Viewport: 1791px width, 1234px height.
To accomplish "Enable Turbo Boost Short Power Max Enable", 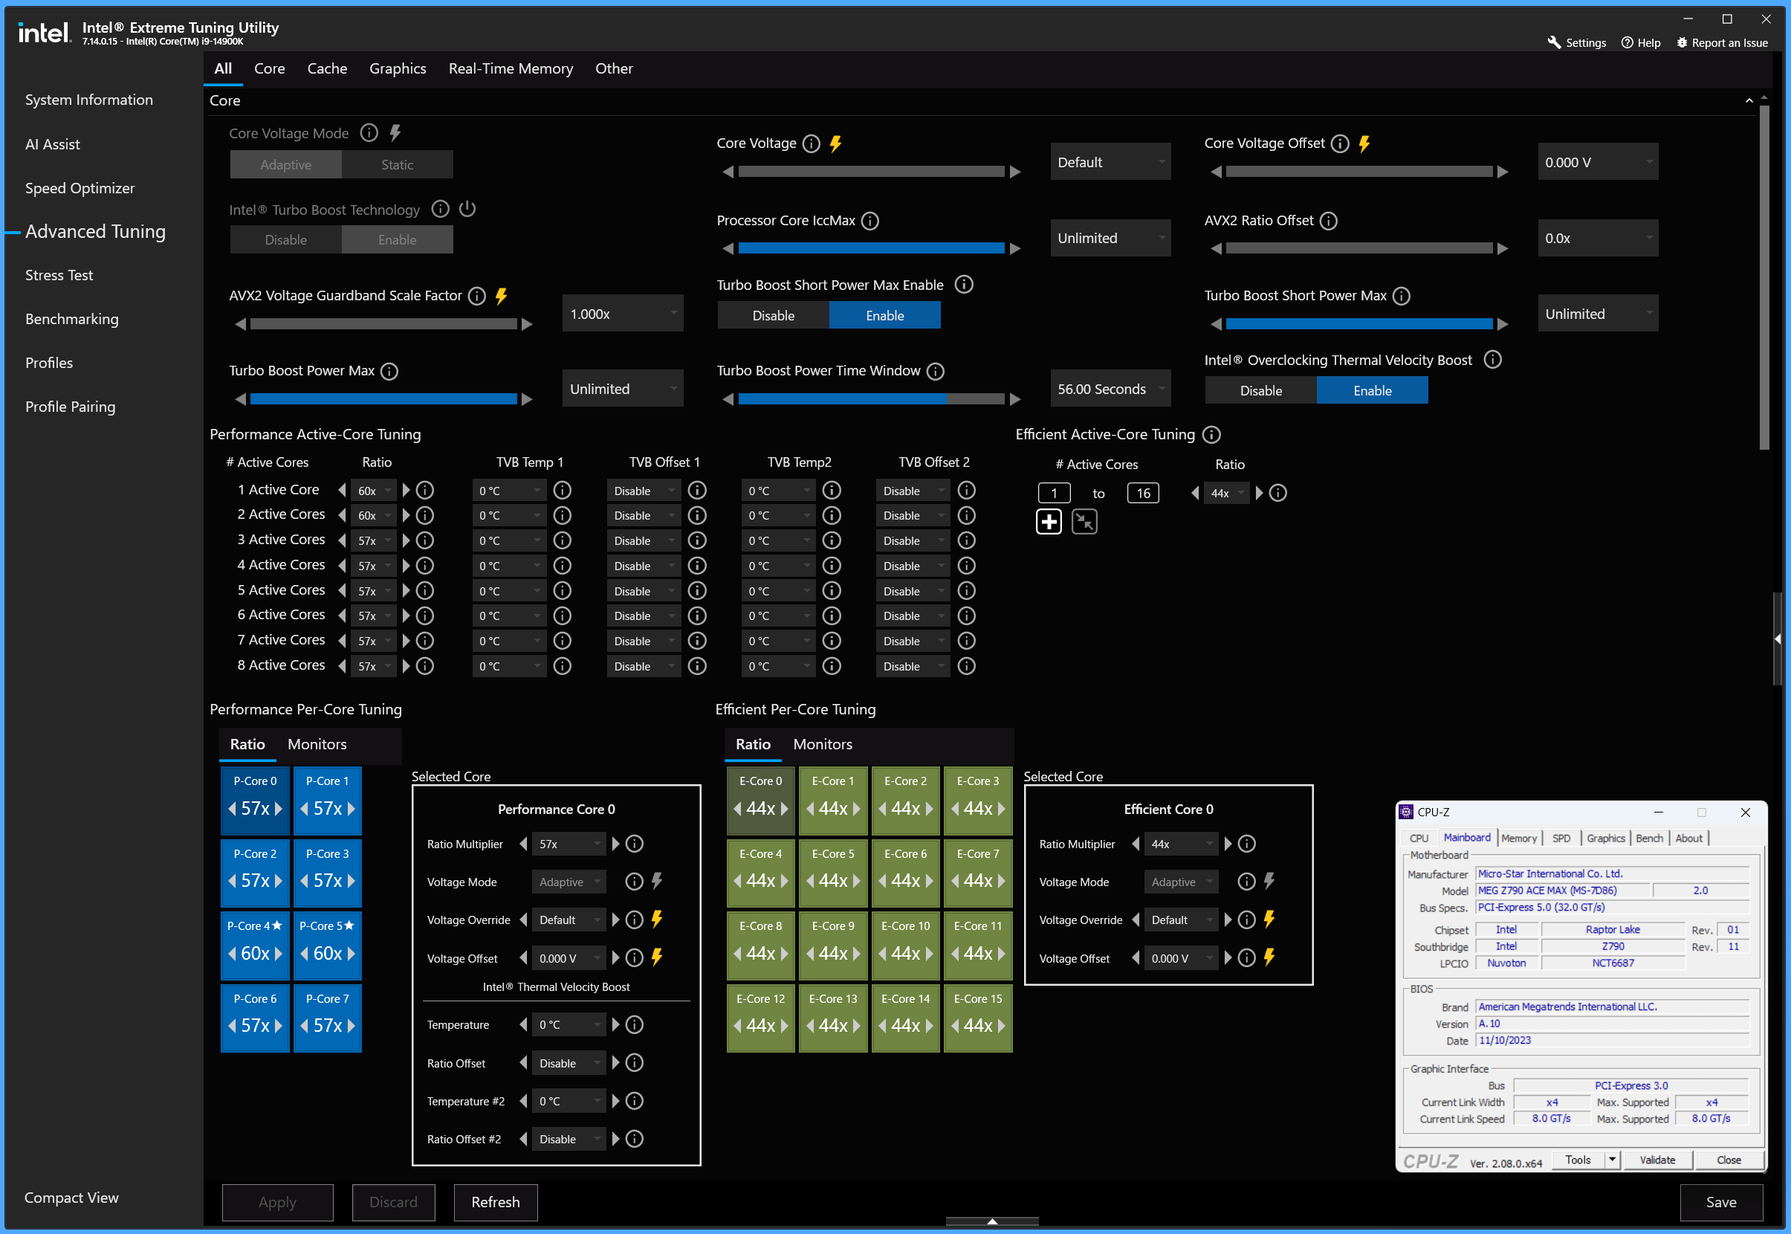I will coord(884,315).
